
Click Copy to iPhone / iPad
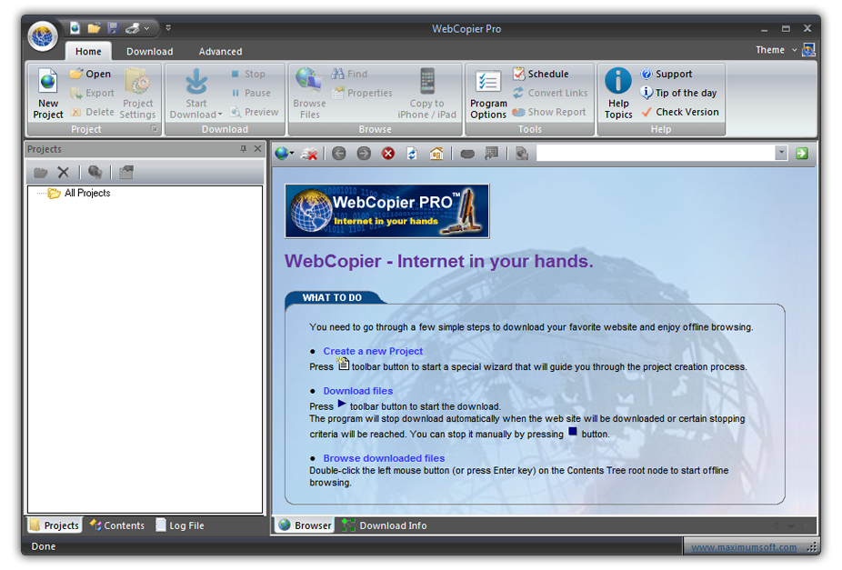pyautogui.click(x=426, y=94)
